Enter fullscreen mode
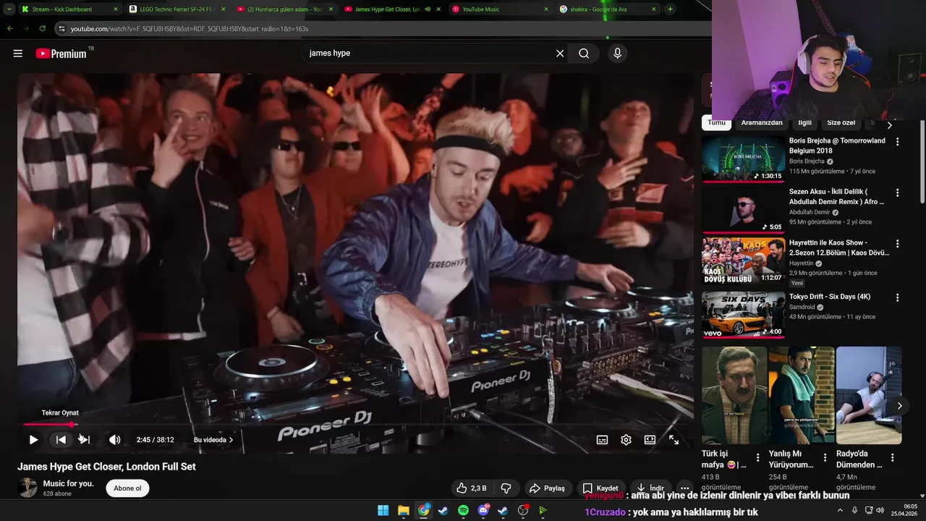This screenshot has width=926, height=521. pyautogui.click(x=674, y=440)
